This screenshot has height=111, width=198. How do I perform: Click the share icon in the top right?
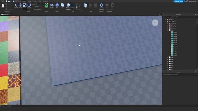point(187,1)
